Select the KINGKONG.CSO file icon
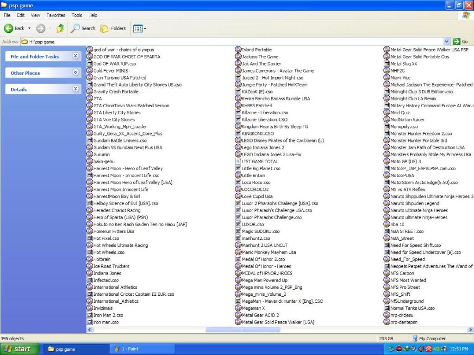The image size is (474, 355). (x=238, y=134)
